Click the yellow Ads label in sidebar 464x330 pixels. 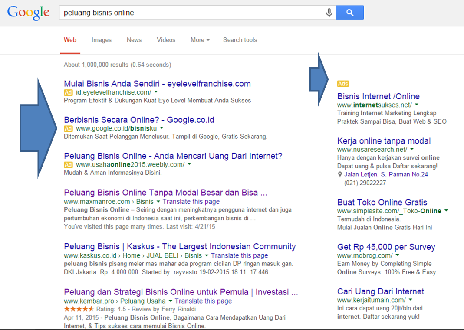click(x=343, y=84)
